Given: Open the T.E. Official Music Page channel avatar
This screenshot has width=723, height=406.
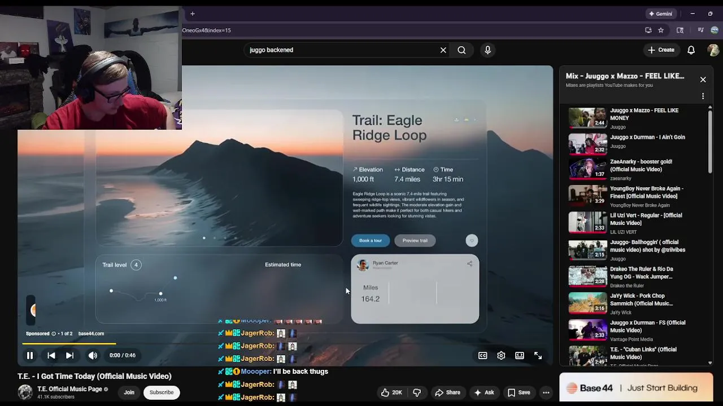Looking at the screenshot, I should pos(25,392).
